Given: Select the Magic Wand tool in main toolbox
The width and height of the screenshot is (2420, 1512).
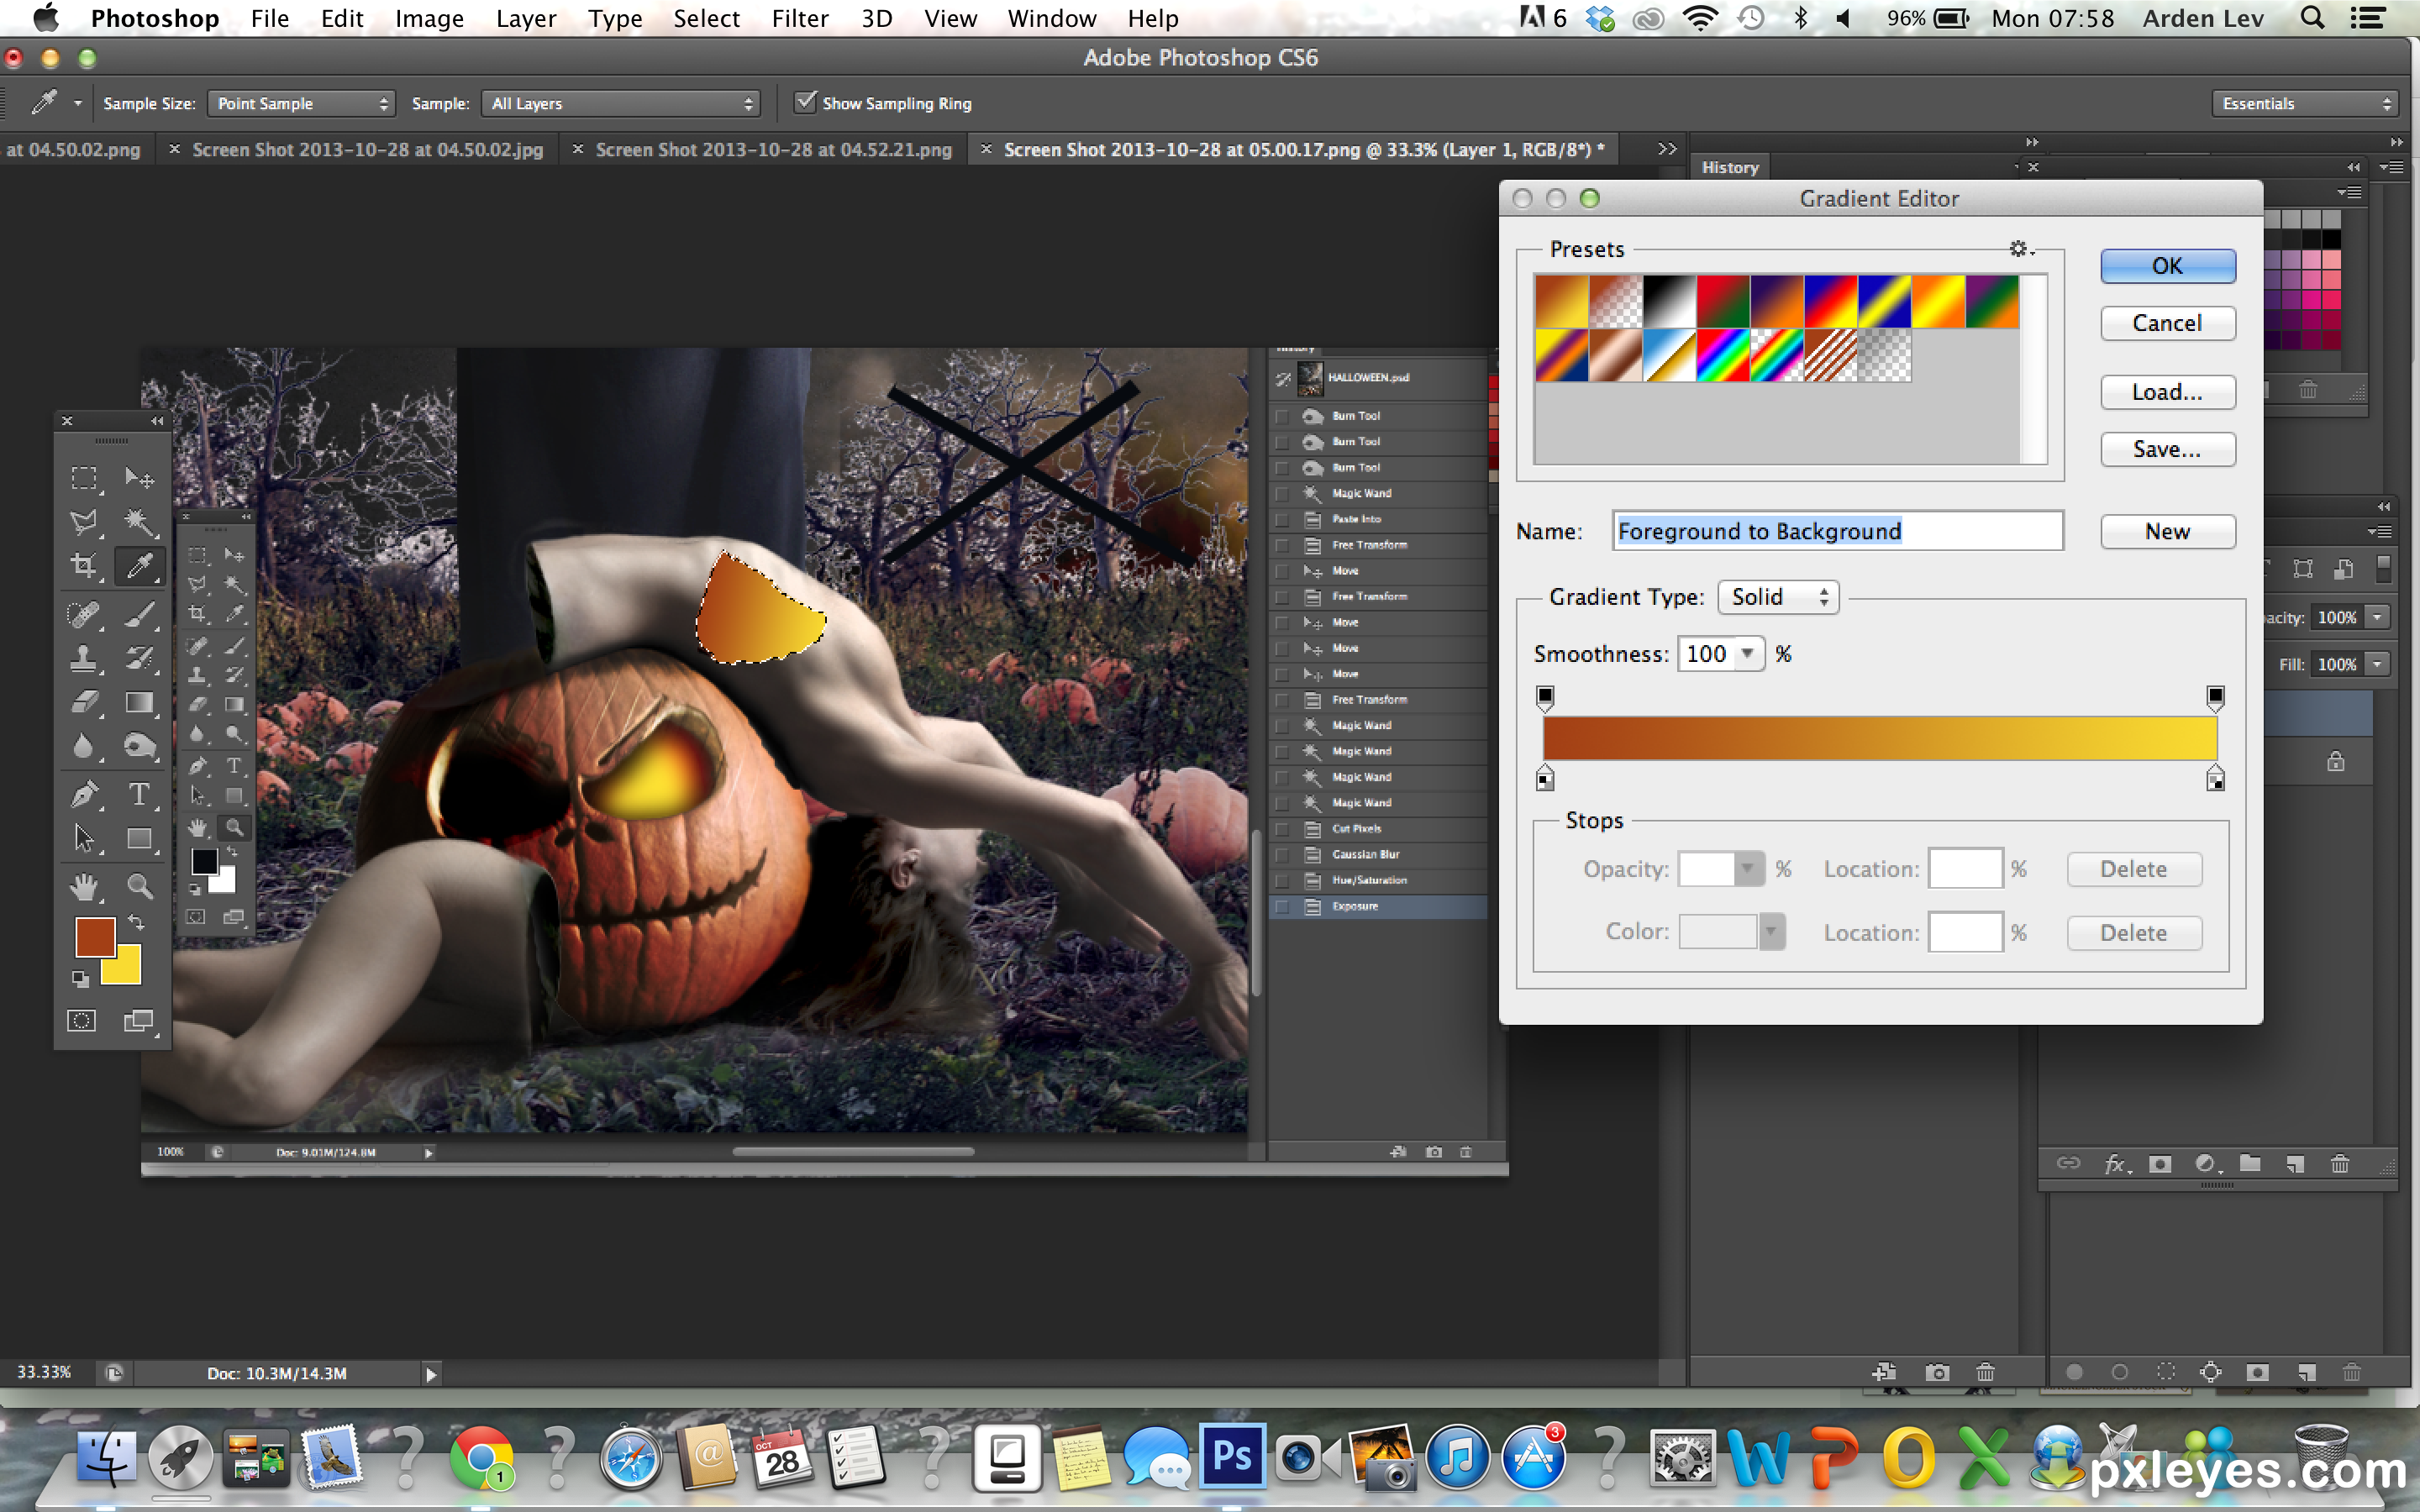Looking at the screenshot, I should click(x=139, y=521).
